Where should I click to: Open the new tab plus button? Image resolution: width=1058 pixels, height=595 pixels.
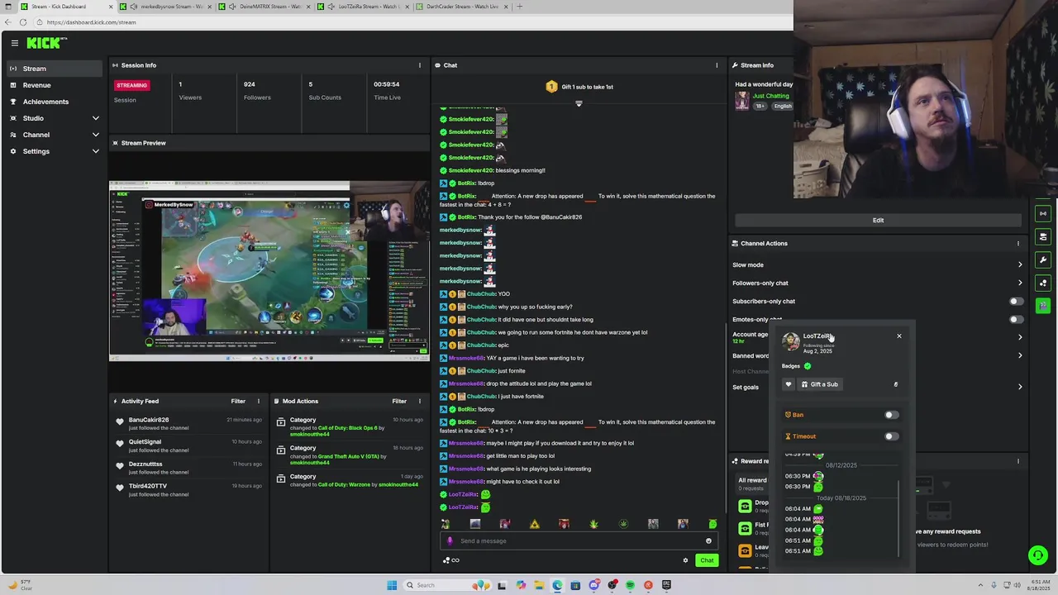519,7
